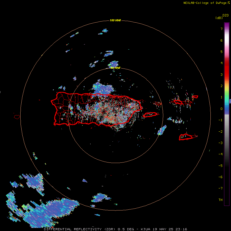Click the 23:16 timestamp in the title
Viewport: 231px width, 231px height.
click(x=181, y=229)
